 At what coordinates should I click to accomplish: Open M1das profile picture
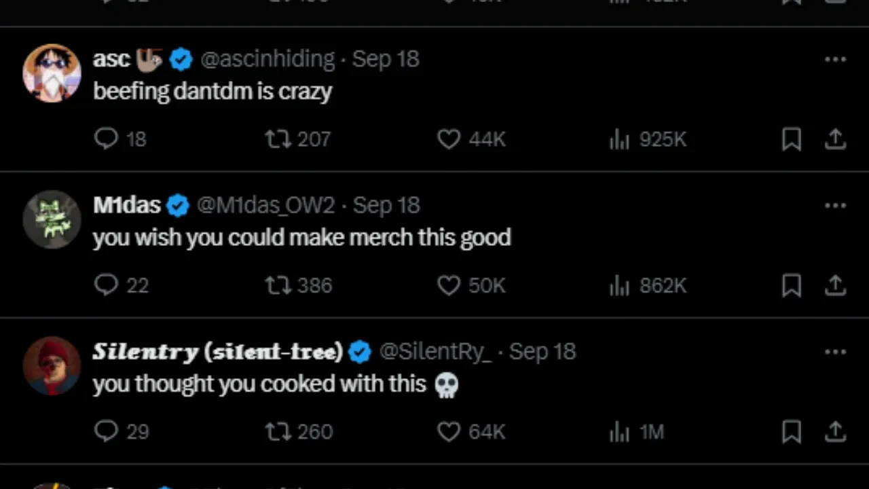[x=52, y=219]
